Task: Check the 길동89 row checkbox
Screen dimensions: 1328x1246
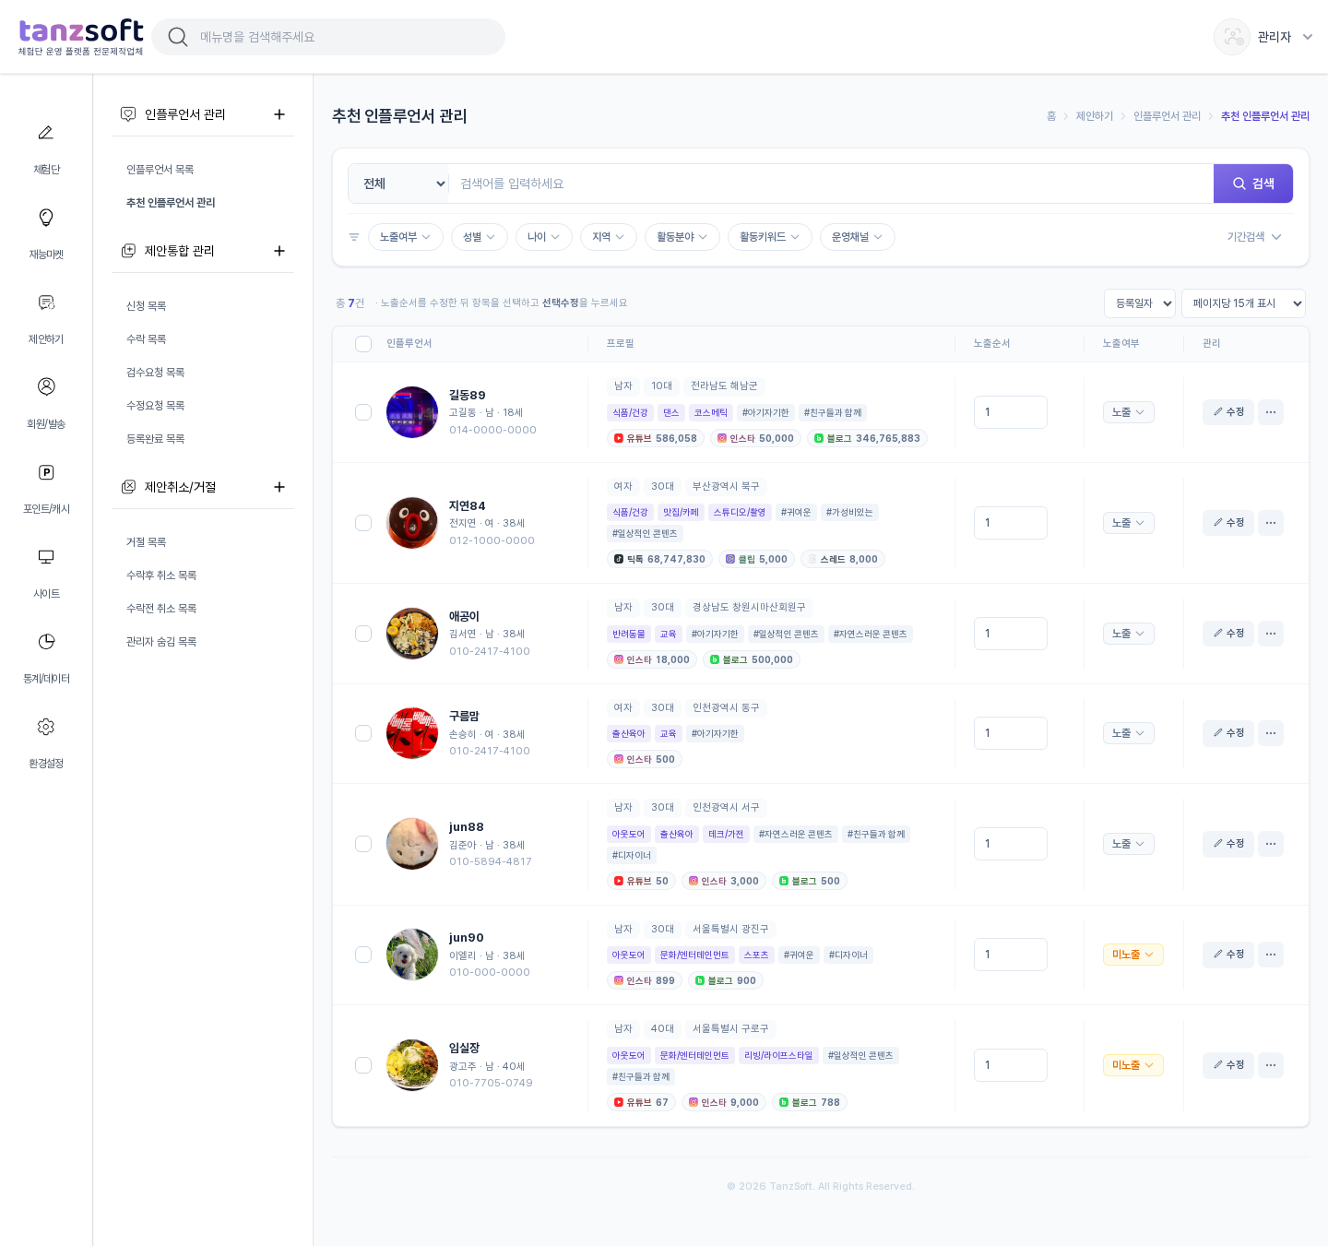Action: point(363,412)
